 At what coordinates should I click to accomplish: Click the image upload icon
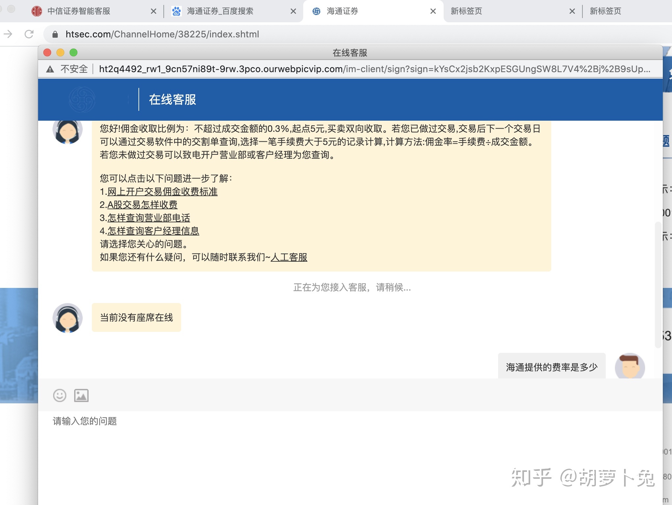(81, 395)
